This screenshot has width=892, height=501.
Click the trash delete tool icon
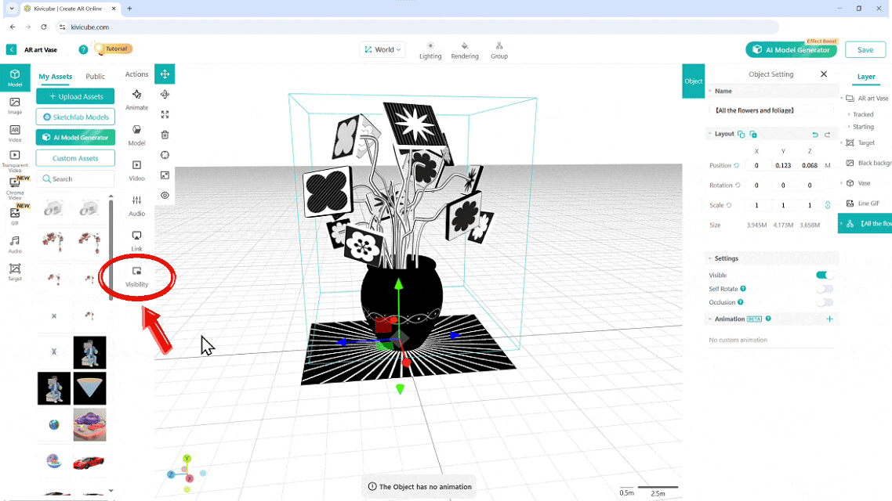pos(165,135)
